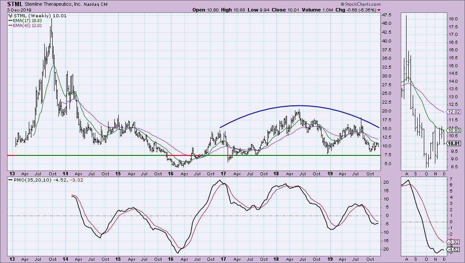Click the 13.0 label on zoomed price axis
This screenshot has height=263, width=465.
[x=453, y=97]
